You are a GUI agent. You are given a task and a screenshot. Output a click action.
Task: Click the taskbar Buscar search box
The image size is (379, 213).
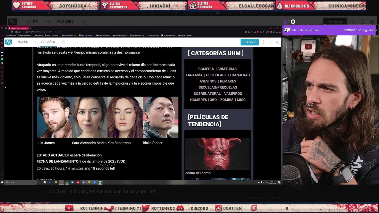coord(20,182)
